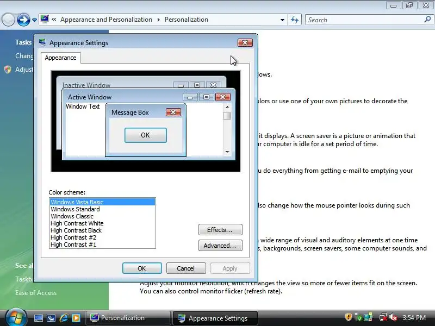Screen dimensions: 435x326
Task: Pick High Contrast White scheme
Action: (102, 223)
